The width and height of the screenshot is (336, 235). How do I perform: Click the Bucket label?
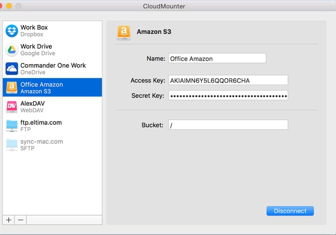pyautogui.click(x=152, y=125)
